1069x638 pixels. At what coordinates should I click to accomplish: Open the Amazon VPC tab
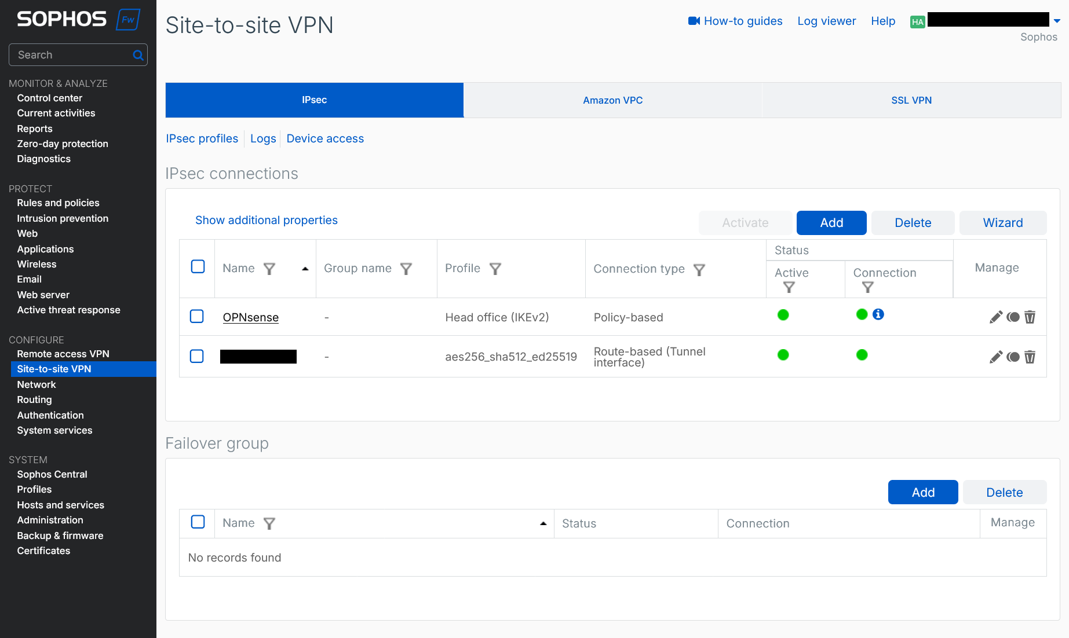(x=612, y=100)
